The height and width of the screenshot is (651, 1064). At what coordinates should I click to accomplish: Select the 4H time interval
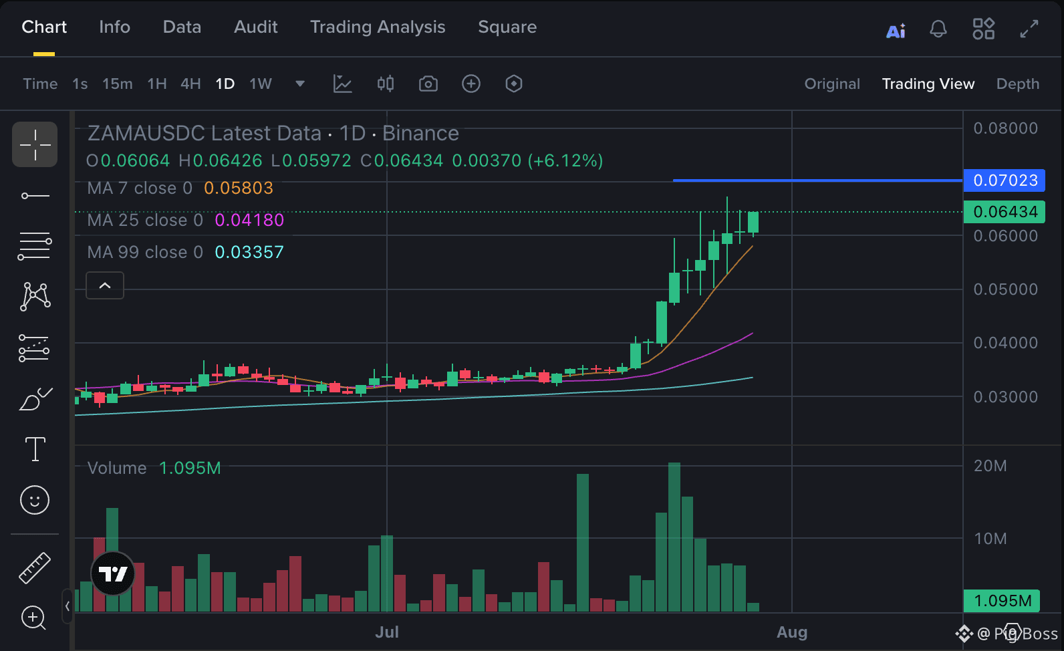pos(190,84)
